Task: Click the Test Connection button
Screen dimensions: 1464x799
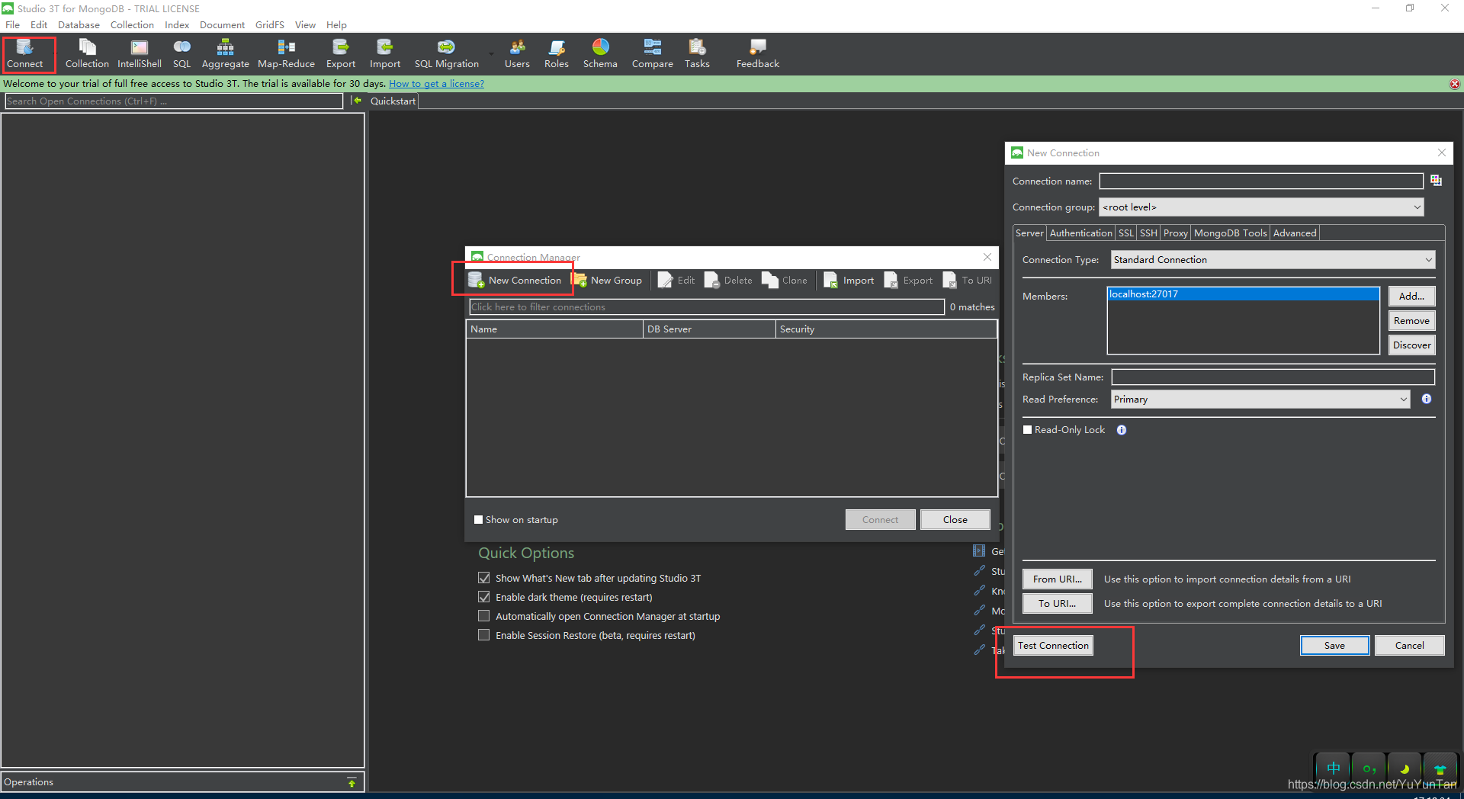Action: click(x=1053, y=646)
